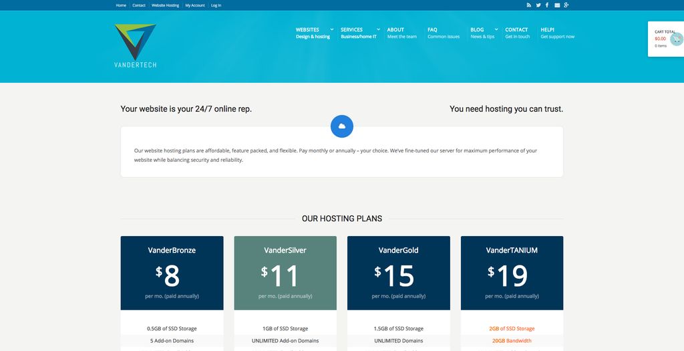Click the '0 items' cart text
The image size is (684, 351).
click(661, 46)
